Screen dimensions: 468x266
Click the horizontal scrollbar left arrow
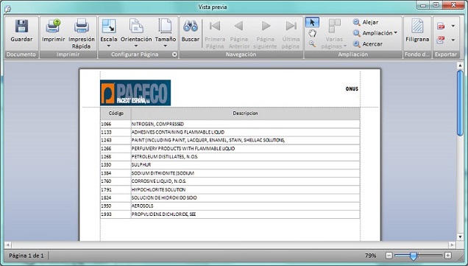8,245
